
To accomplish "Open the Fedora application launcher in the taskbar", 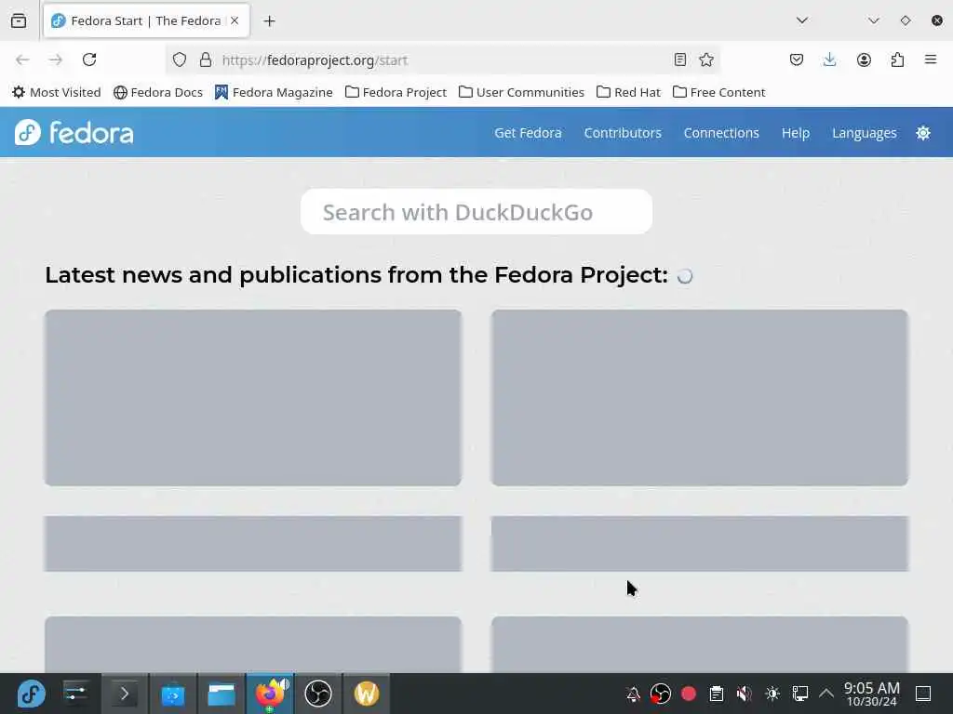I will tap(31, 694).
